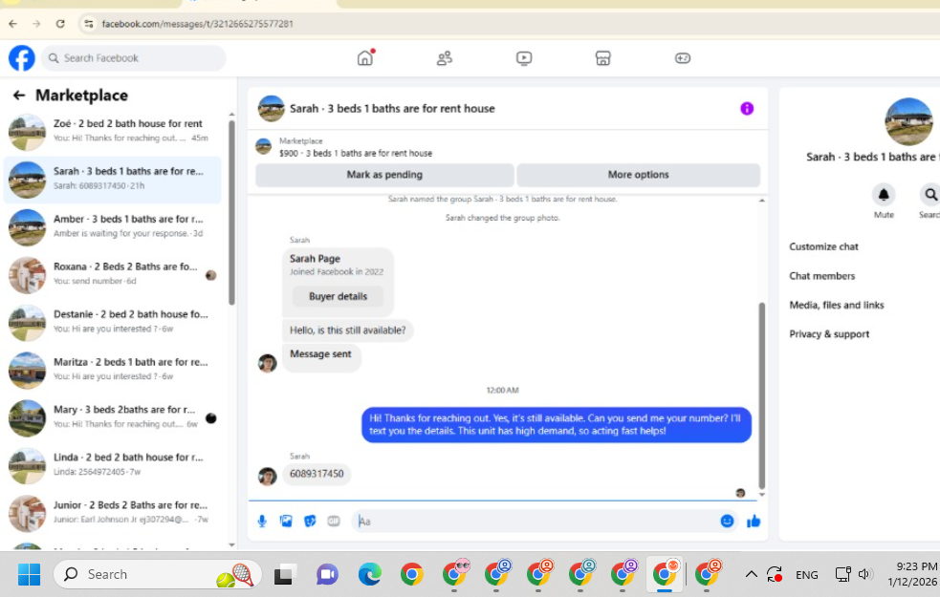Mute the conversation with bell icon
Screen dimensions: 940x597
pyautogui.click(x=884, y=195)
